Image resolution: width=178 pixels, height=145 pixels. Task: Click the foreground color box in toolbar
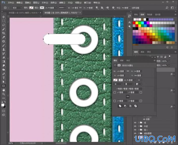3,105
